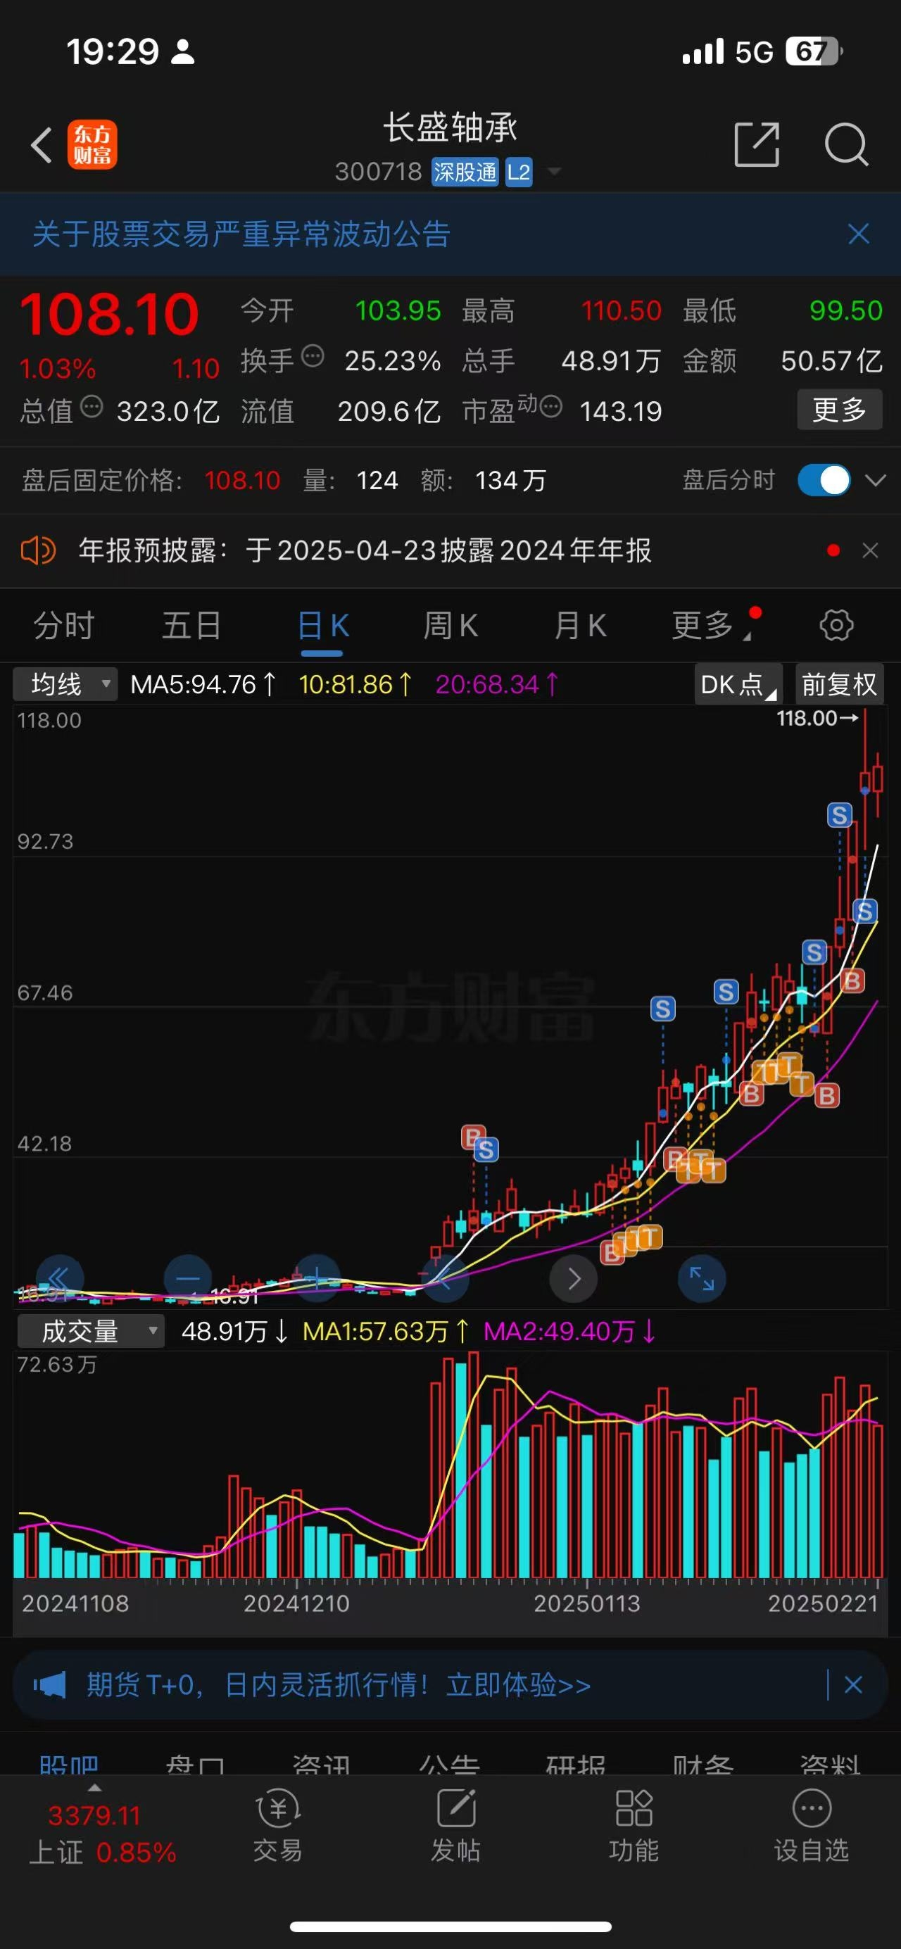The height and width of the screenshot is (1949, 901).
Task: Switch to the 五日 tab
Action: [x=191, y=626]
